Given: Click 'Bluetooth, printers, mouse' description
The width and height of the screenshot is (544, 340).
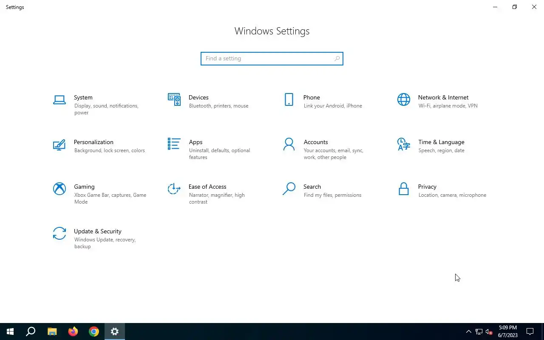Looking at the screenshot, I should coord(218,106).
